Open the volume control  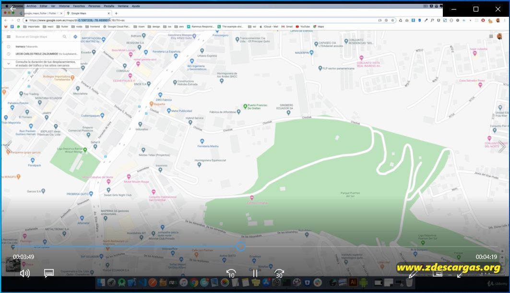point(25,273)
